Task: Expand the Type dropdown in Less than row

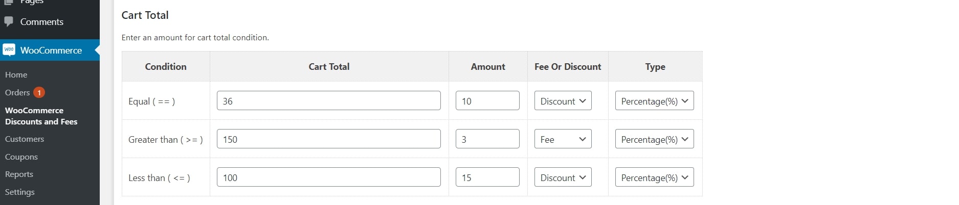Action: [654, 177]
